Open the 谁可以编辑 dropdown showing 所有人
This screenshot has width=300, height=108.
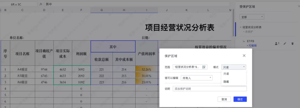[197, 78]
